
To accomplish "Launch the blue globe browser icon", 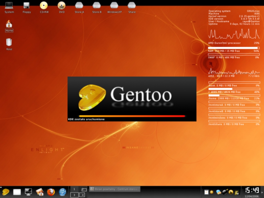I will tap(62, 192).
